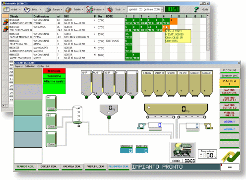The height and width of the screenshot is (180, 246).
Task: Click the green valve under cement silo 5
Action: 132,97
